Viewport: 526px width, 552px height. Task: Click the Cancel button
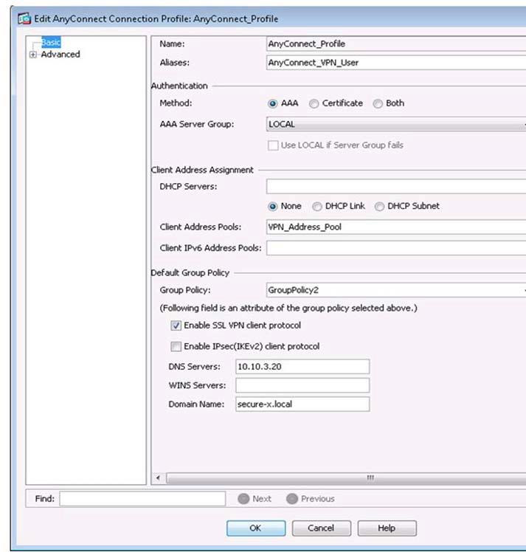(x=321, y=528)
